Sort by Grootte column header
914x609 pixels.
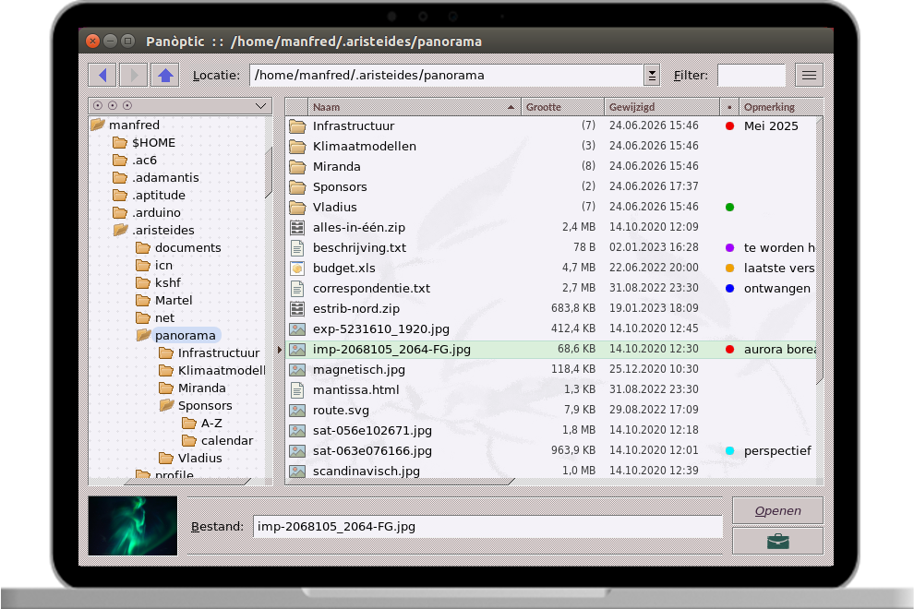click(562, 107)
